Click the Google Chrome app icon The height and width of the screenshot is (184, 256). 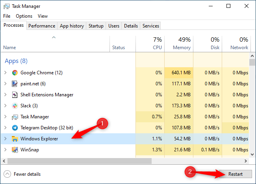click(x=15, y=73)
